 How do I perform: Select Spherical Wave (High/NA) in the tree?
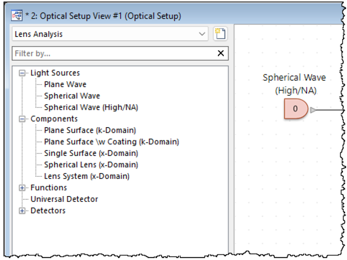click(x=91, y=107)
